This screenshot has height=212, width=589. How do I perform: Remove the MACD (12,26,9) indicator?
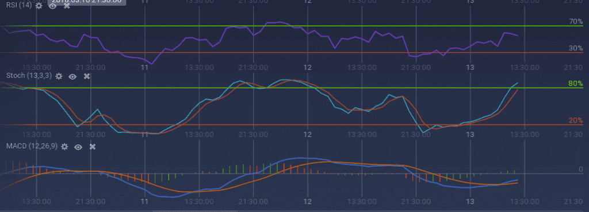pyautogui.click(x=93, y=147)
